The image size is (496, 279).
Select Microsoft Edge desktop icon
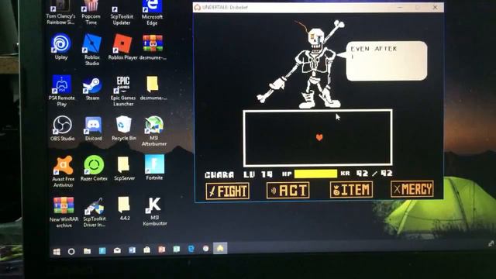(x=152, y=13)
